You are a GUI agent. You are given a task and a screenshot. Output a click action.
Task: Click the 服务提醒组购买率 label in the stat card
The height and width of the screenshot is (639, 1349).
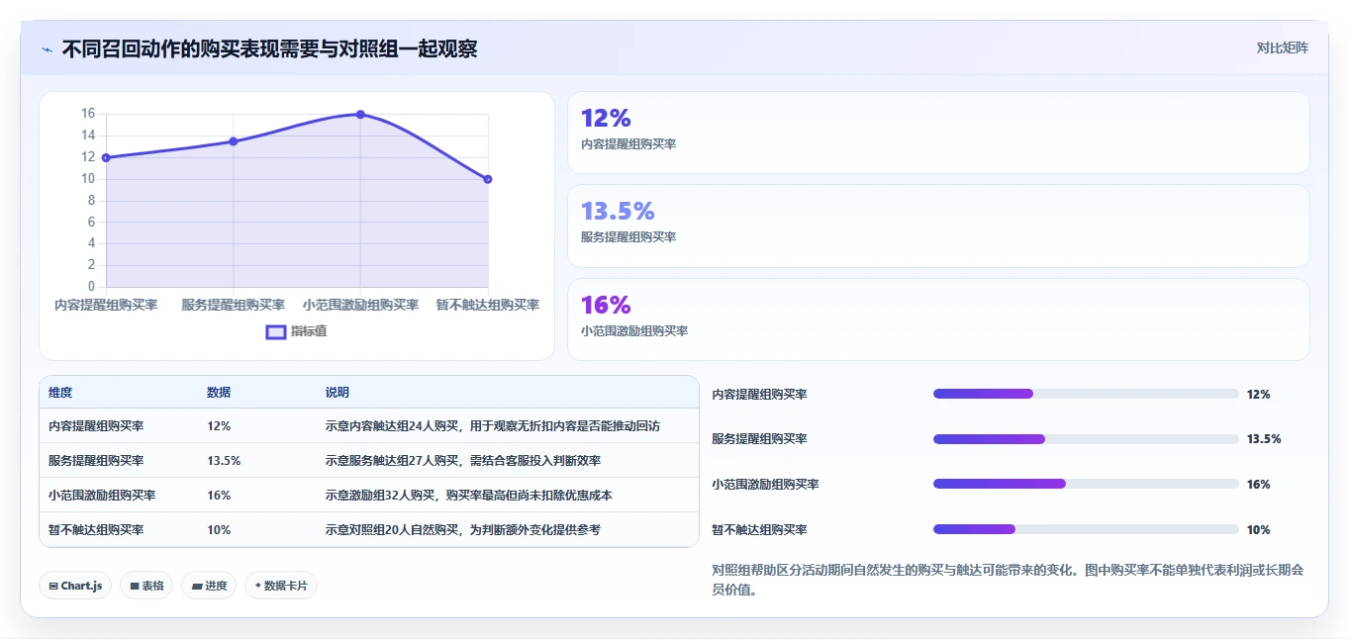point(628,237)
